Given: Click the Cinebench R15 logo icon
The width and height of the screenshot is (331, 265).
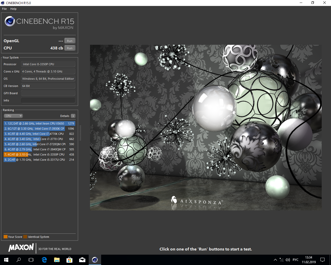Looking at the screenshot, I should 10,21.
